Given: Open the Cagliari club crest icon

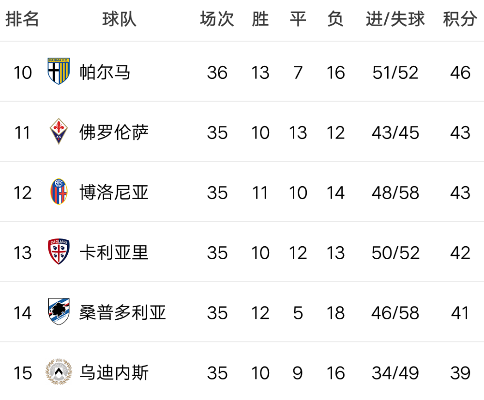Looking at the screenshot, I should coord(59,252).
